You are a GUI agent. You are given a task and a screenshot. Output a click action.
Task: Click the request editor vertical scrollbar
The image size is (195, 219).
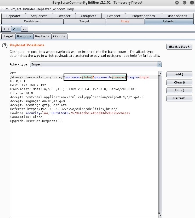pos(160,145)
